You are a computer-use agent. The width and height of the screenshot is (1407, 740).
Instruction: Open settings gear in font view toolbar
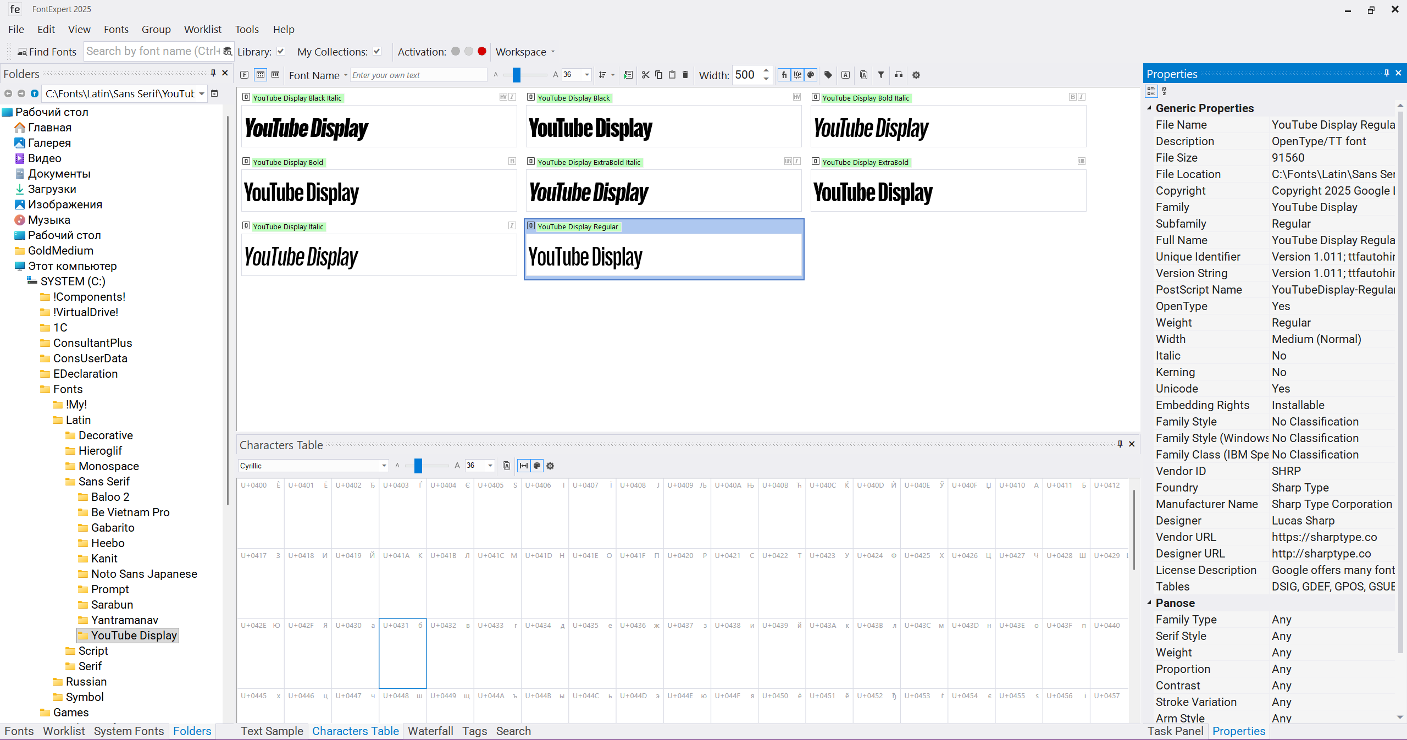(916, 75)
